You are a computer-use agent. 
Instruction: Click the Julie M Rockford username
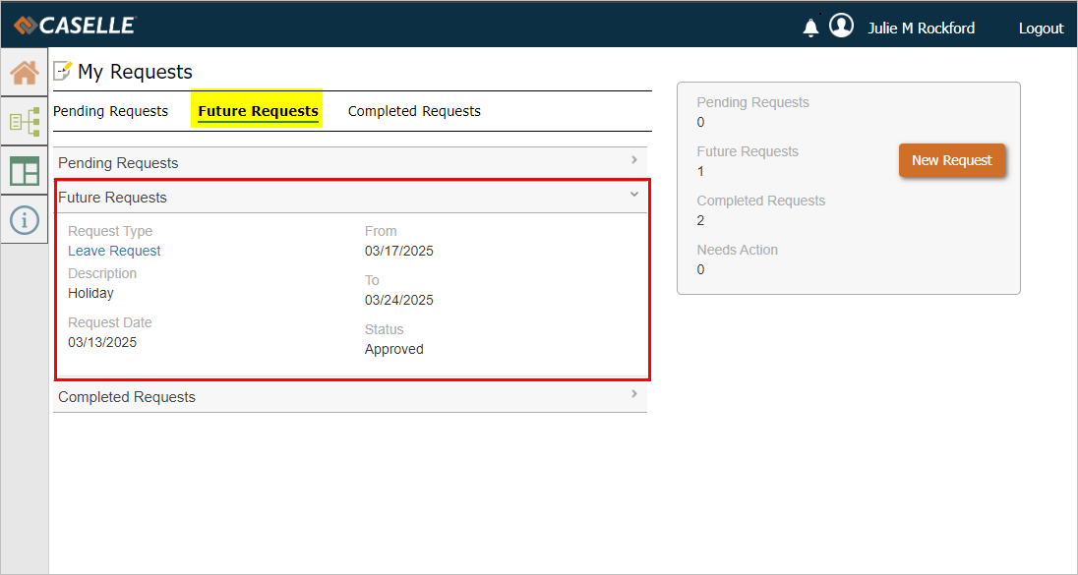pyautogui.click(x=921, y=29)
